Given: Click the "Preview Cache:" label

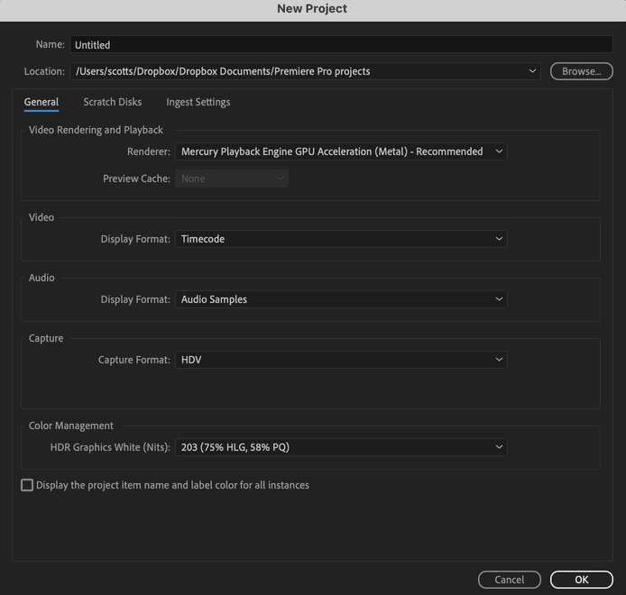Looking at the screenshot, I should (136, 178).
